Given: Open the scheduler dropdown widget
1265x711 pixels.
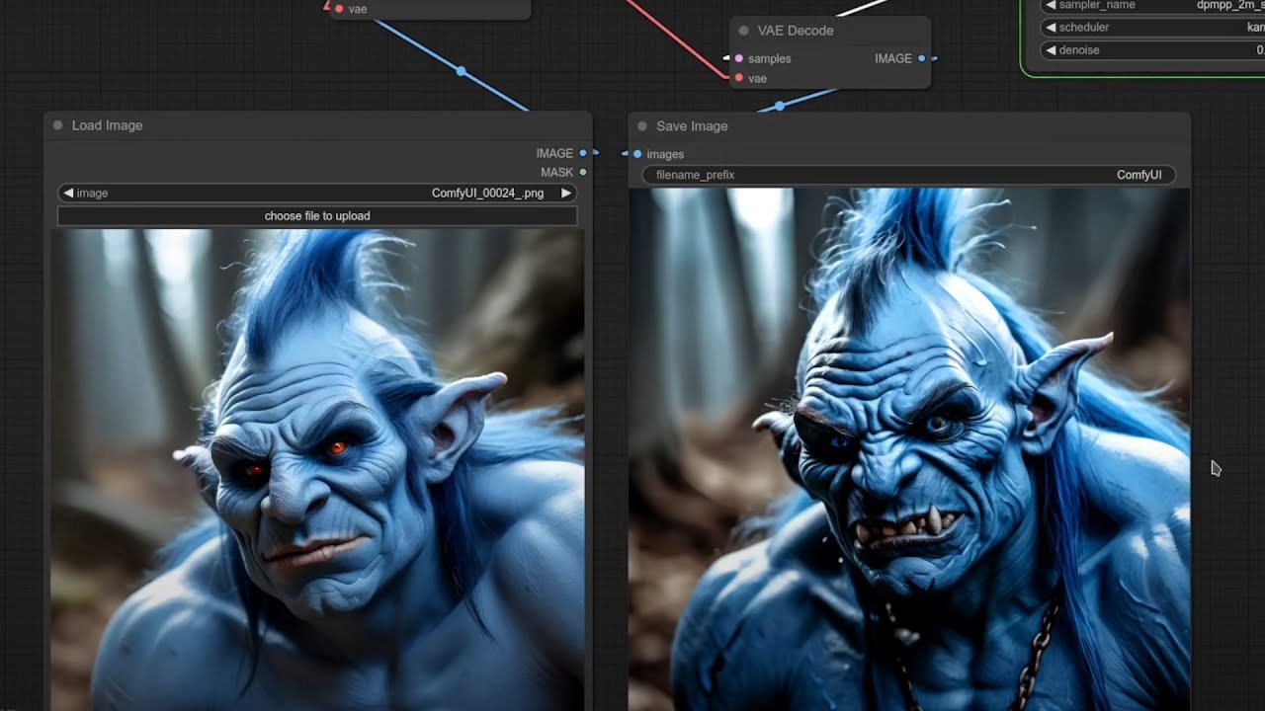Looking at the screenshot, I should click(x=1153, y=28).
